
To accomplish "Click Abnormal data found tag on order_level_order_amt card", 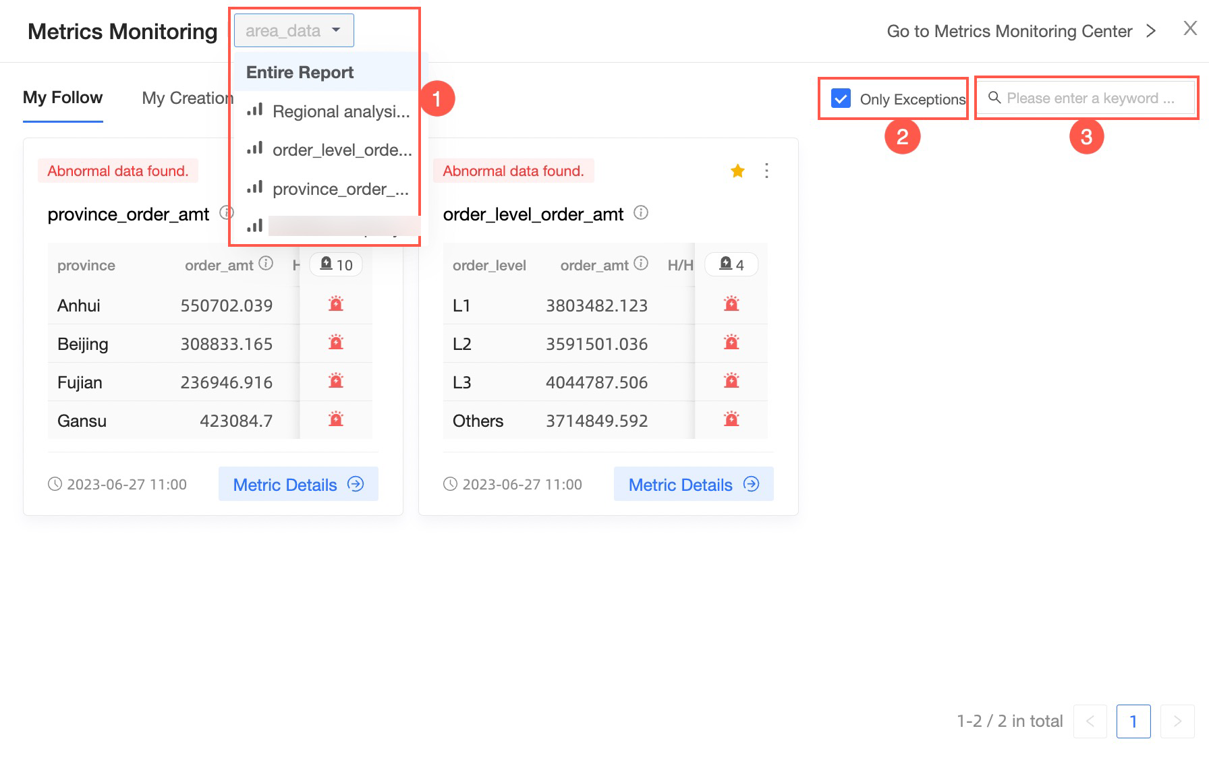I will point(513,171).
